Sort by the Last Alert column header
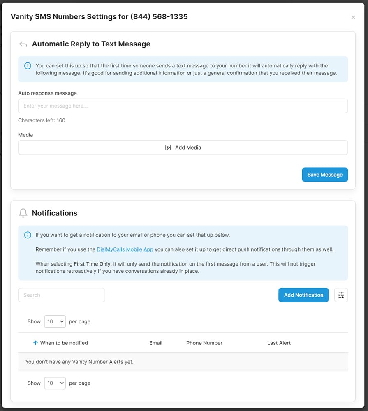Image resolution: width=368 pixels, height=411 pixels. 279,343
